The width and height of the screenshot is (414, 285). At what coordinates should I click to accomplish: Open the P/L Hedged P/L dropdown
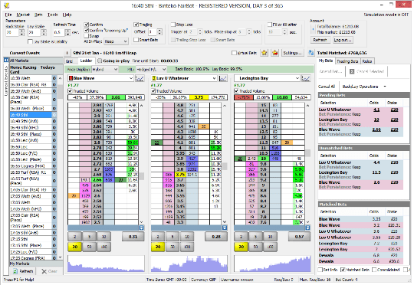pyautogui.click(x=150, y=69)
